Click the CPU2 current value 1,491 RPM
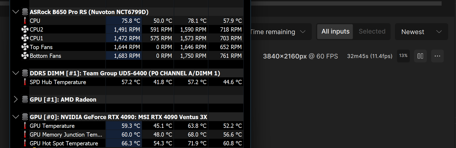This screenshot has height=148, width=456. pyautogui.click(x=127, y=29)
